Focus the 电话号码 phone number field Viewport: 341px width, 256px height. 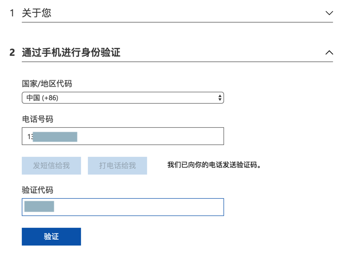click(x=123, y=136)
